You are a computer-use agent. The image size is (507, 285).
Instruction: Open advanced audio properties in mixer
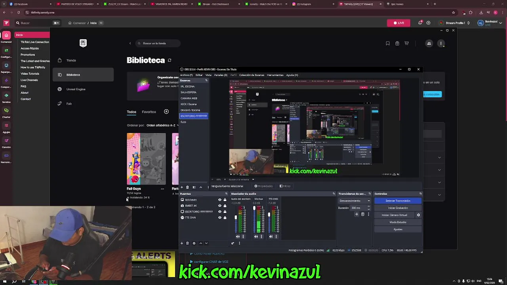233,243
